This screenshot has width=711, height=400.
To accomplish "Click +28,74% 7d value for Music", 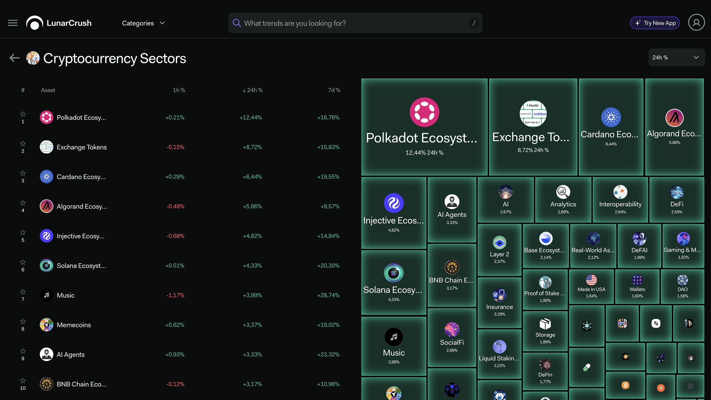I will tap(328, 295).
